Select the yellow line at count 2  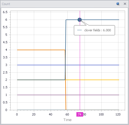click(92, 80)
